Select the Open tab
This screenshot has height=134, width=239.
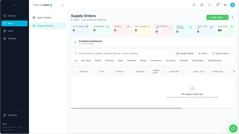(x=120, y=60)
